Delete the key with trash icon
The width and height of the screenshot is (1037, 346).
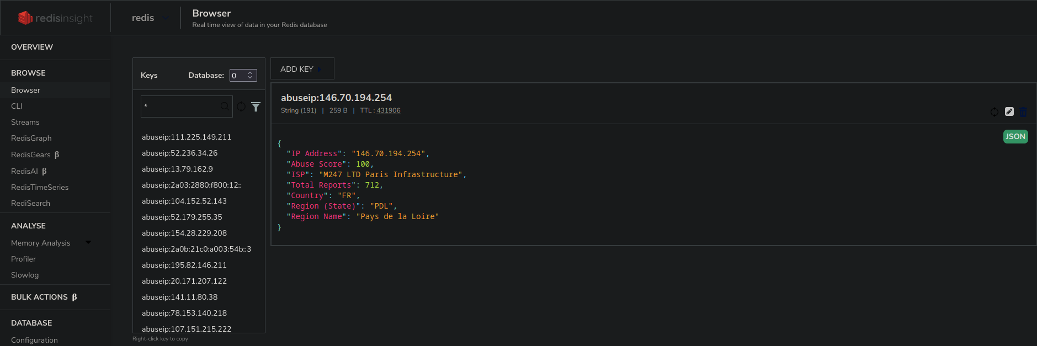1023,112
